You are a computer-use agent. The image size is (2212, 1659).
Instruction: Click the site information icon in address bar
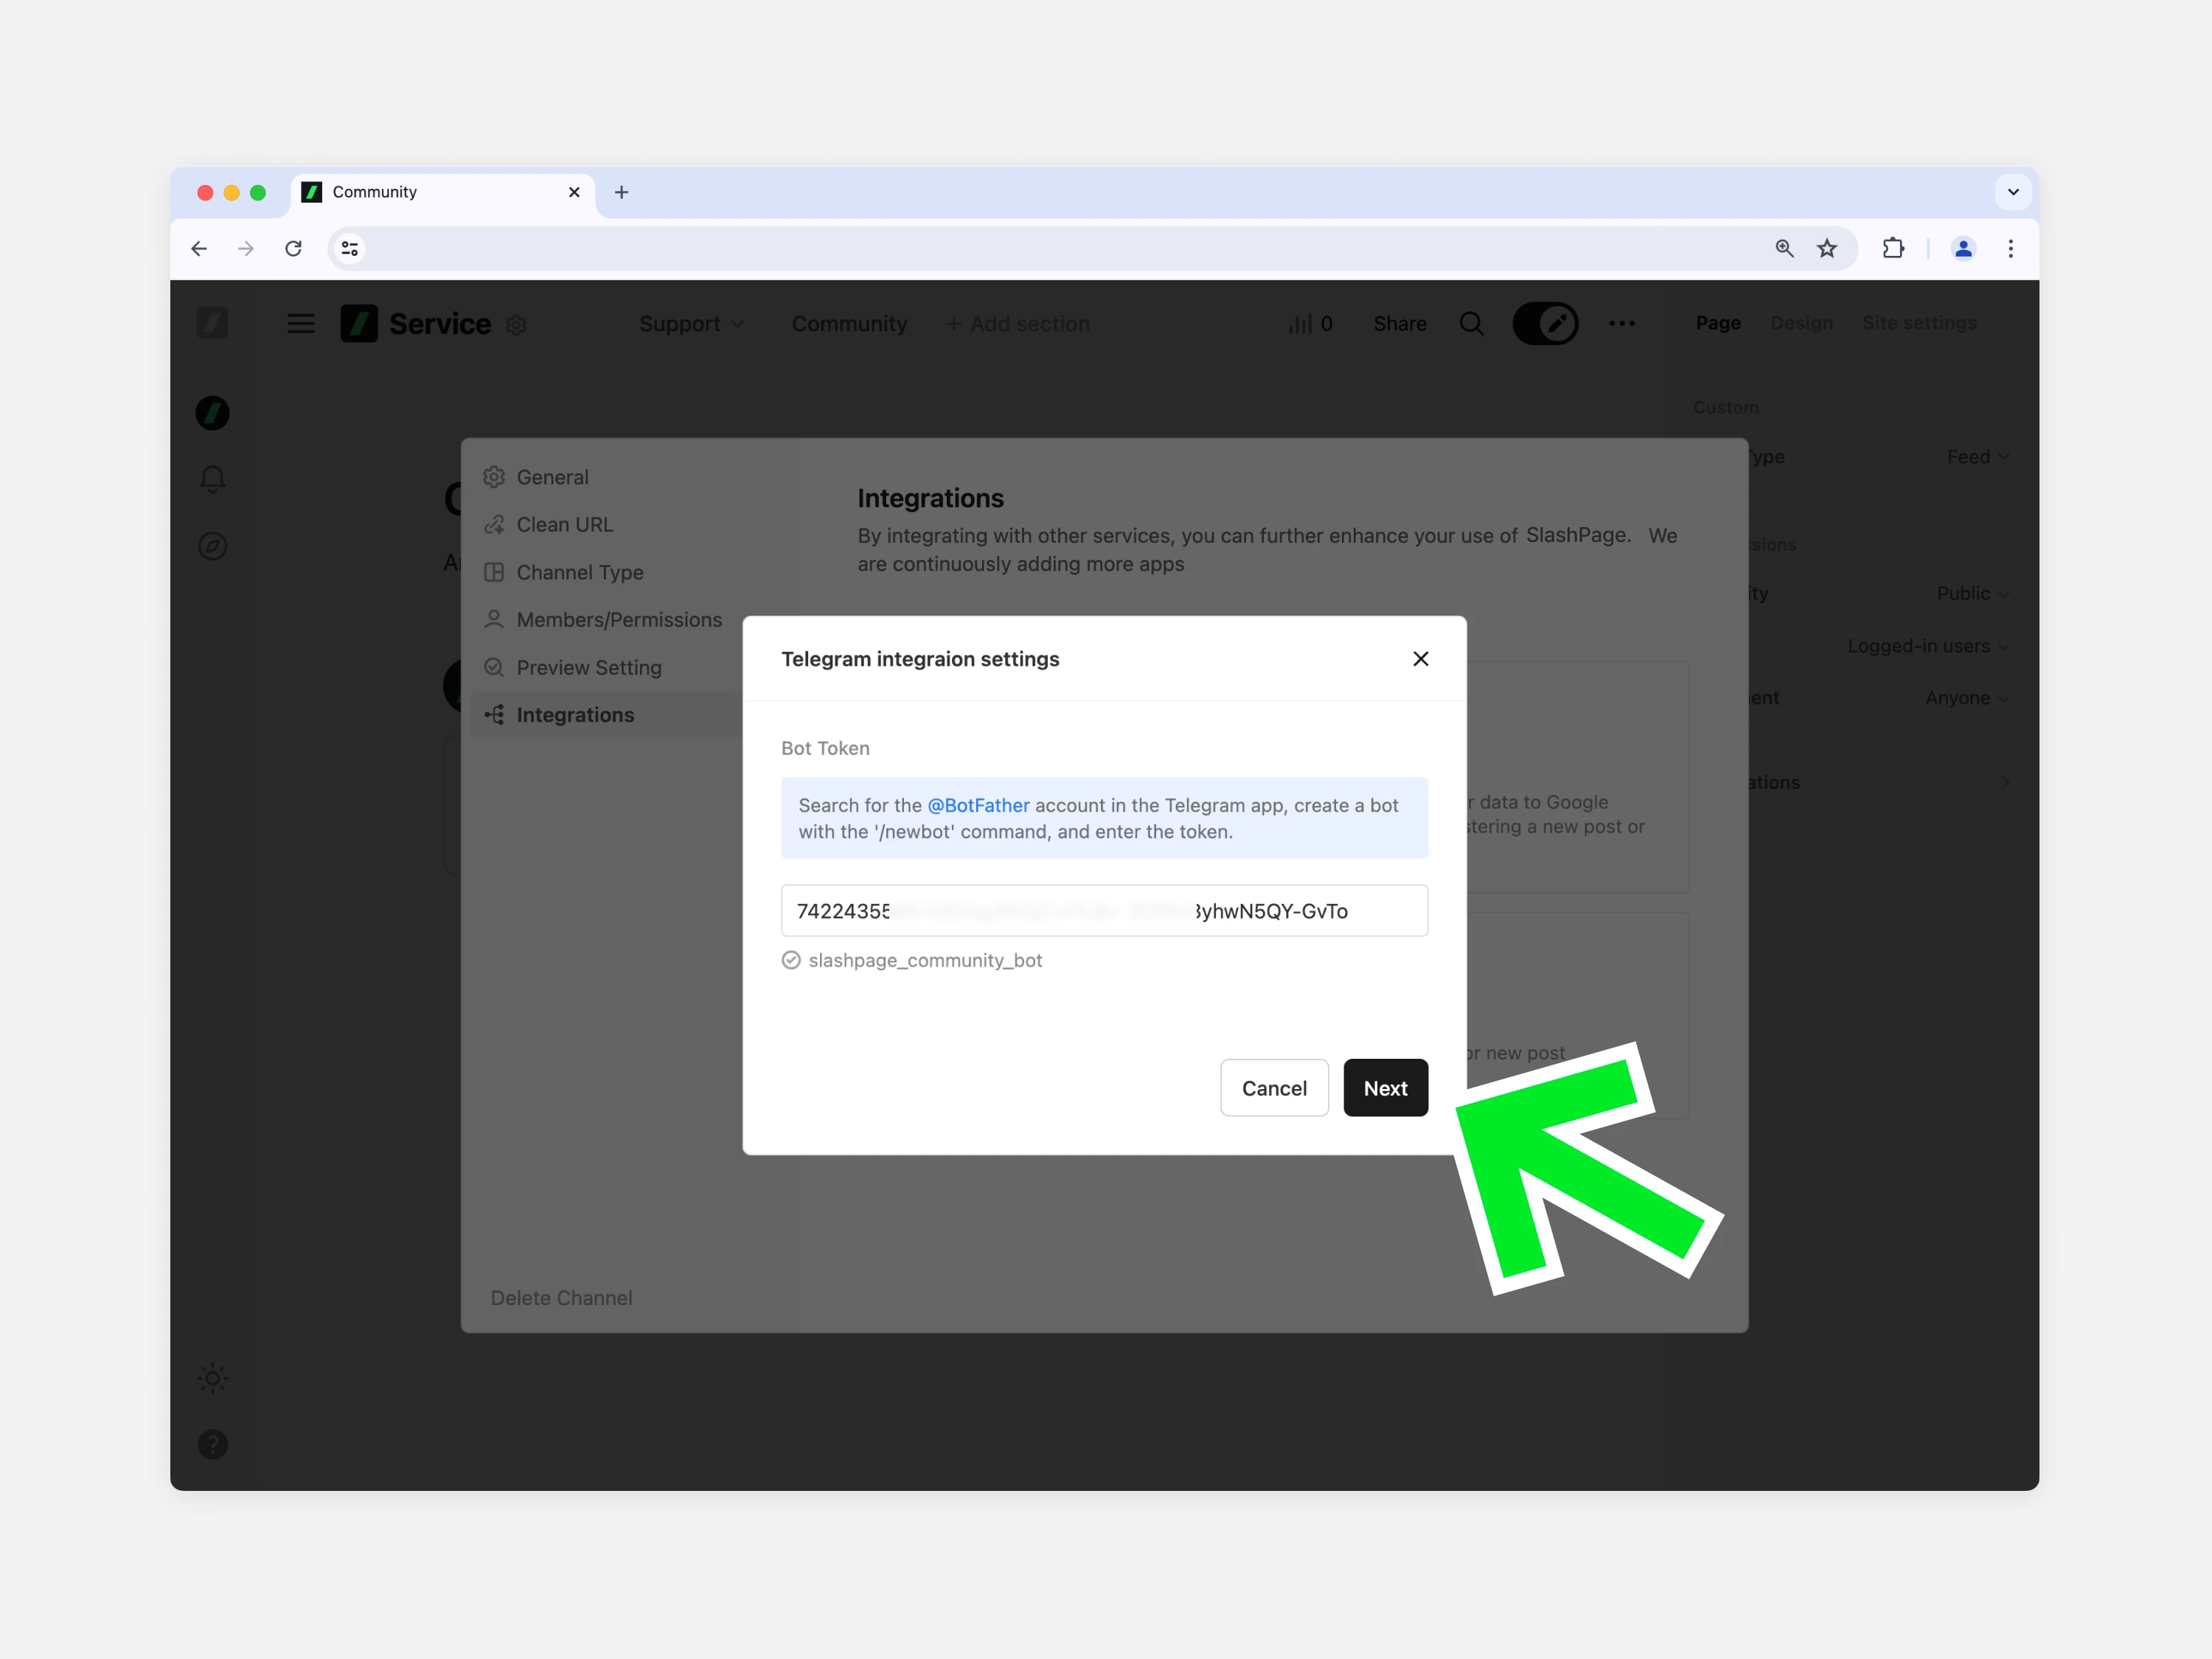click(x=349, y=248)
